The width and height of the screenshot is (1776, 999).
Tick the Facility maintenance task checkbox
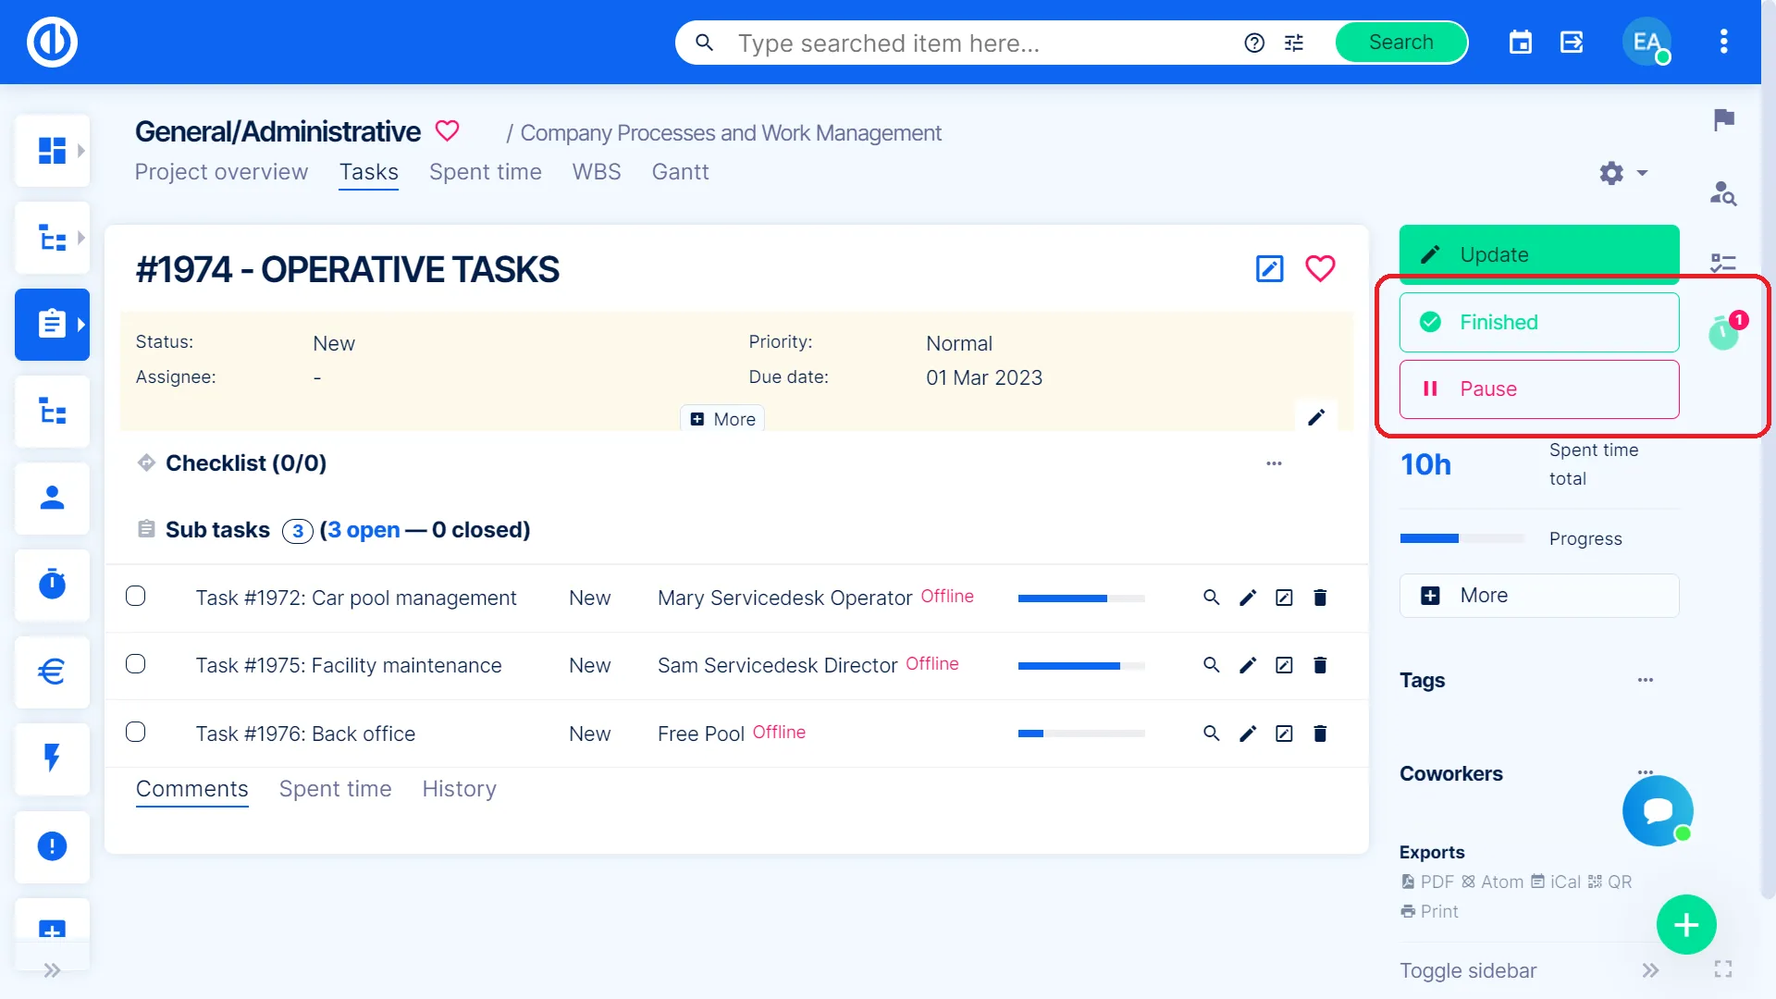pos(136,664)
